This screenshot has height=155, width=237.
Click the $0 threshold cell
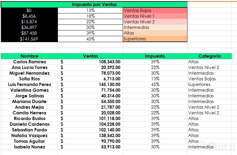(x=29, y=10)
